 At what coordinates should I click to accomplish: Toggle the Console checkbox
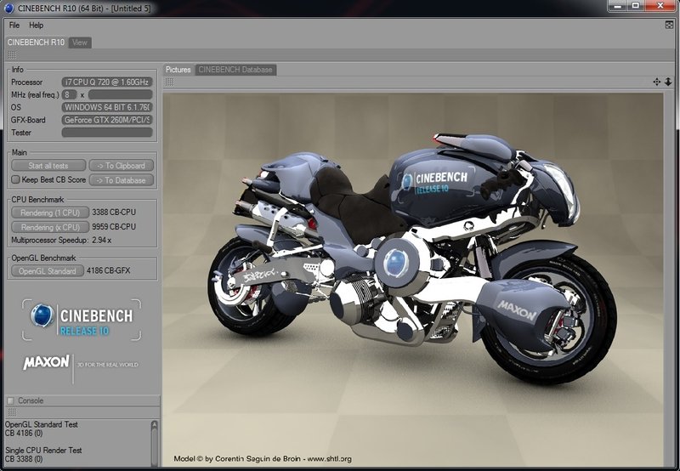(x=11, y=400)
